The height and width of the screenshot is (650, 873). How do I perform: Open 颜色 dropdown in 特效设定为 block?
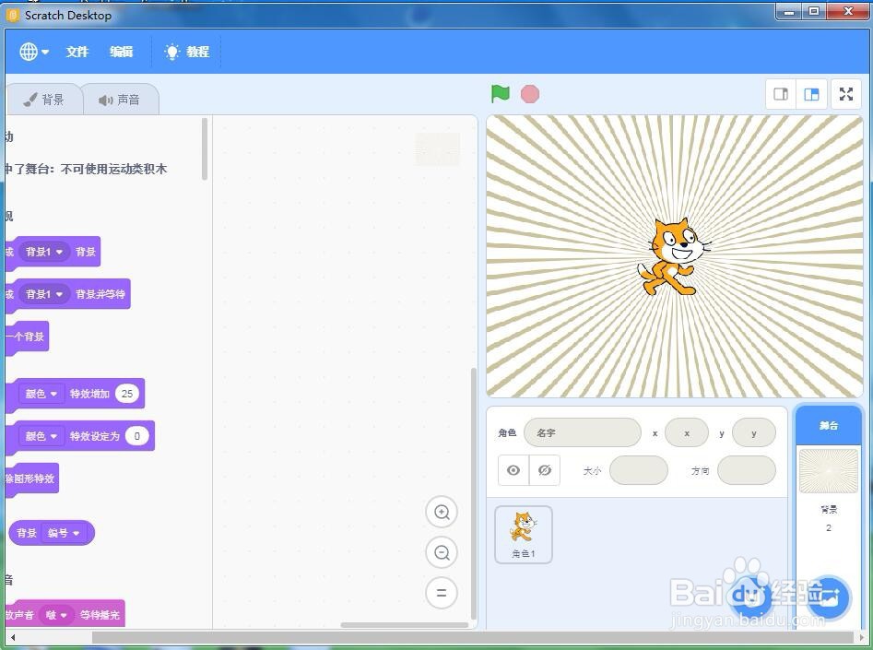click(41, 436)
